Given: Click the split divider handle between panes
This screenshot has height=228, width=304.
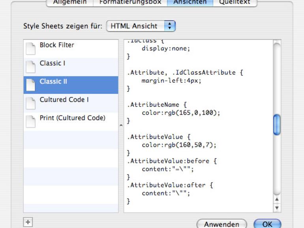Looking at the screenshot, I should pyautogui.click(x=121, y=125).
